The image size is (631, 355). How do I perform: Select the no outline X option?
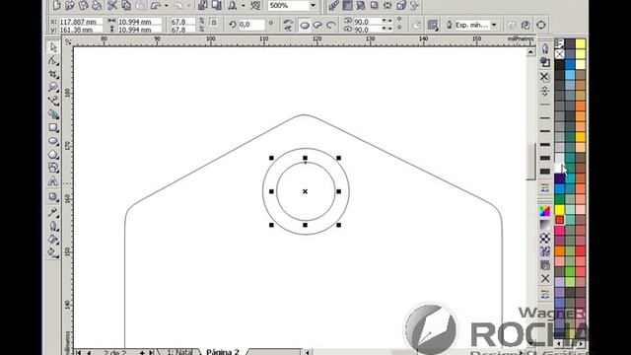544,76
